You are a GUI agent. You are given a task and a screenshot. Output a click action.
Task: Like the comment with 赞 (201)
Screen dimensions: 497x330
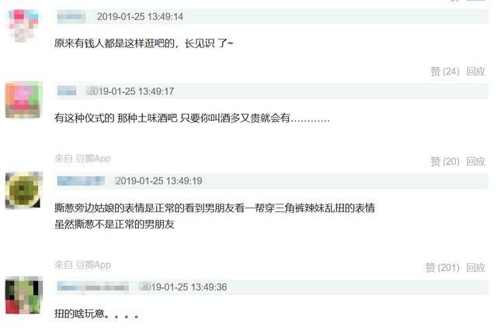click(442, 268)
